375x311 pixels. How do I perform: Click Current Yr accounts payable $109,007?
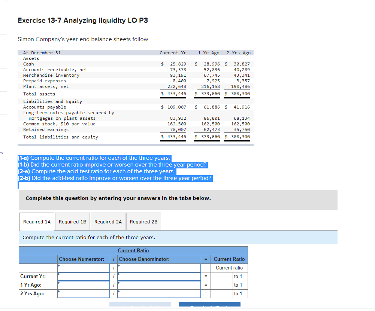pyautogui.click(x=173, y=107)
